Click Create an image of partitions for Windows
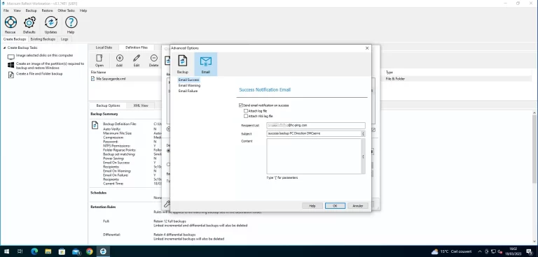Image resolution: width=538 pixels, height=257 pixels. [50, 66]
